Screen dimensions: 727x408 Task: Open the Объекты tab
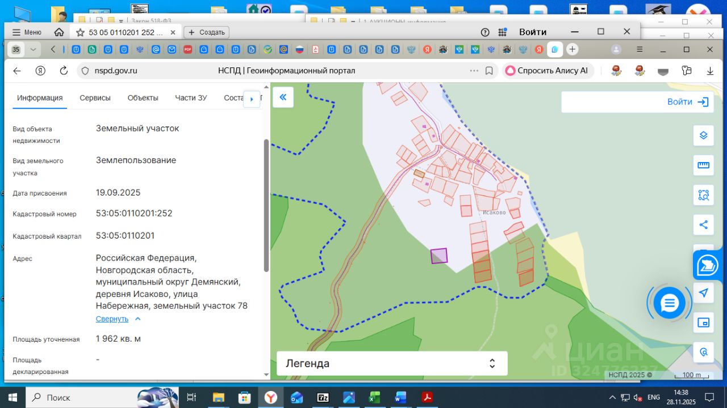[143, 97]
